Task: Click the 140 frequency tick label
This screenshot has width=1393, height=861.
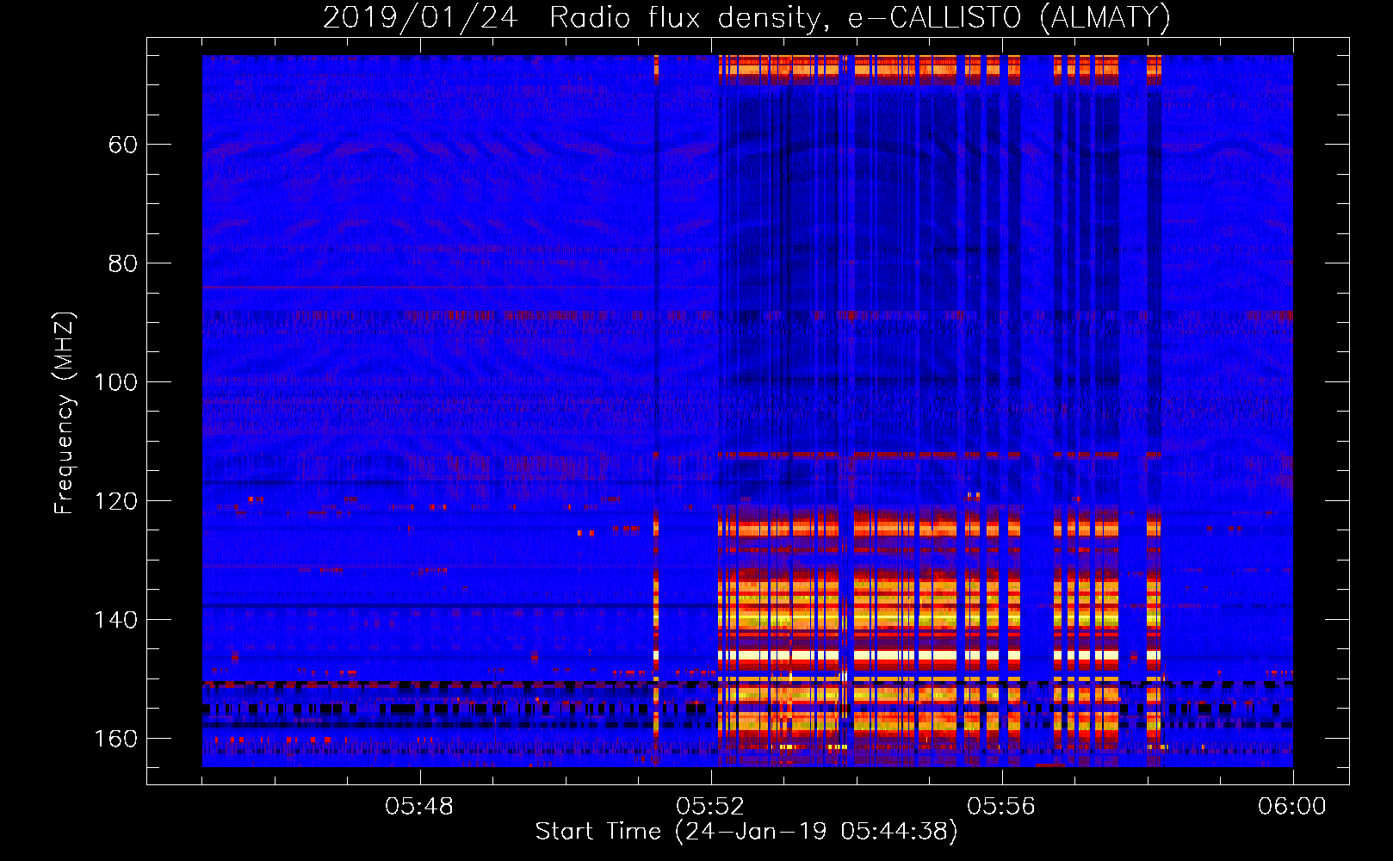Action: click(116, 620)
